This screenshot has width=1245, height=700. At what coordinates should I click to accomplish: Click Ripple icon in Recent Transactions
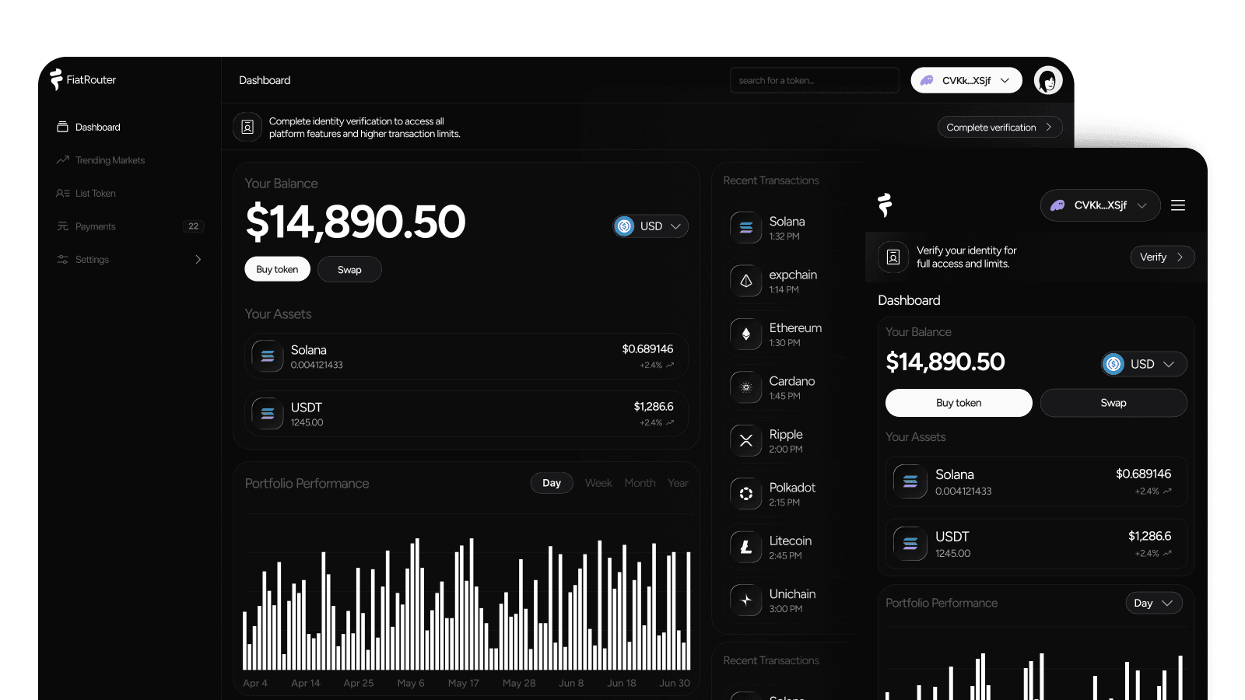[x=746, y=440]
